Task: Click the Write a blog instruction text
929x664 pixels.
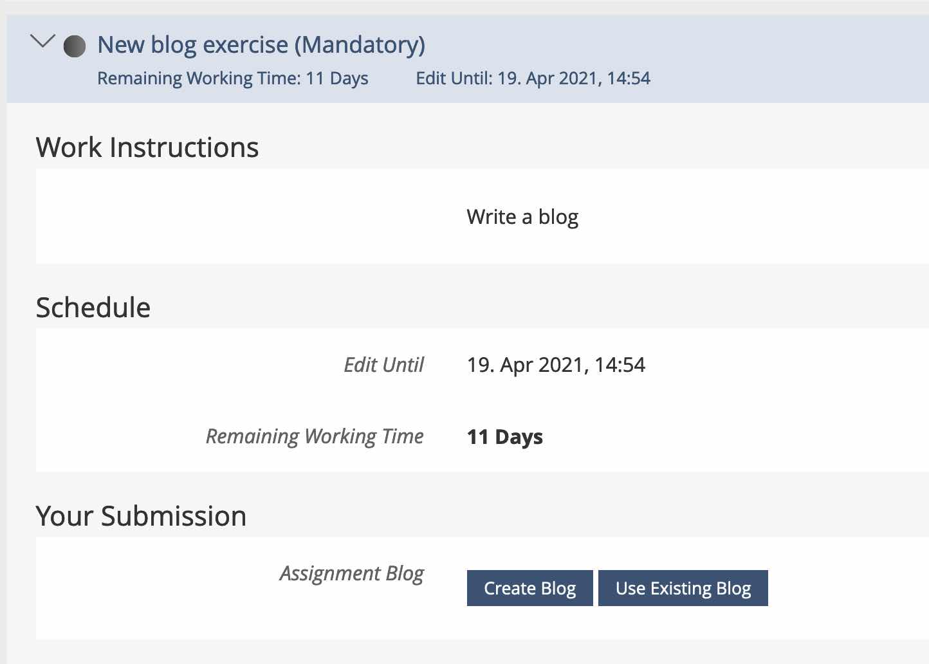Action: click(x=522, y=217)
